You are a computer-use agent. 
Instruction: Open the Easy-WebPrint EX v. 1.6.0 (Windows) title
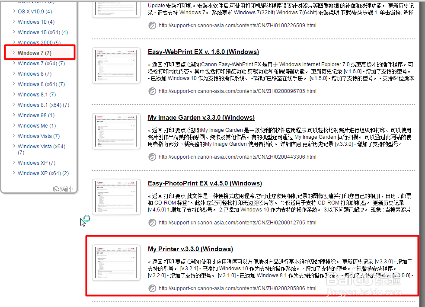[203, 52]
